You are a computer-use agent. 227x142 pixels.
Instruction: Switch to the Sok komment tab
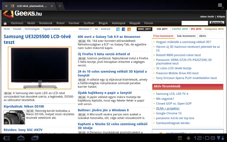coord(186,36)
